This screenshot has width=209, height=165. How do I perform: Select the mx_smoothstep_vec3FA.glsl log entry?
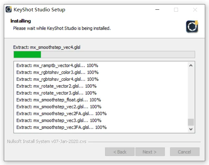(61, 127)
